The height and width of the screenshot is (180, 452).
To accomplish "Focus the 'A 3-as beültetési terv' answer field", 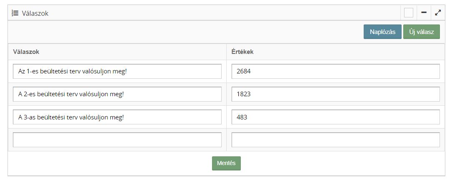I will [117, 117].
